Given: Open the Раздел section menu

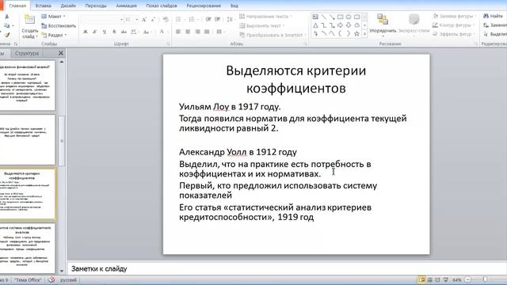Looking at the screenshot, I should click(55, 35).
